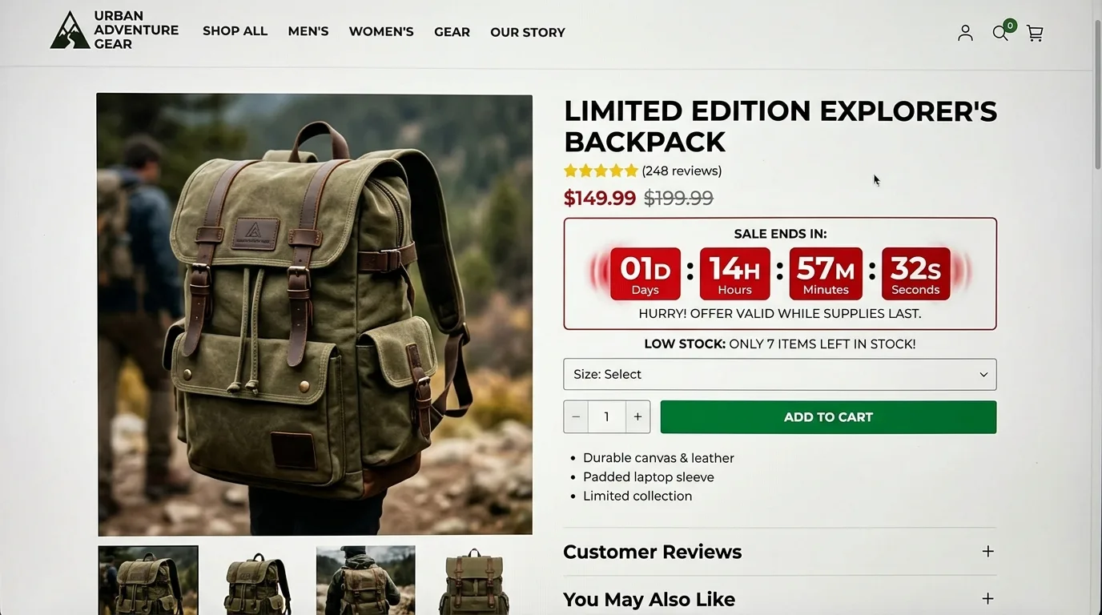Select the GEAR menu item
Viewport: 1102px width, 615px height.
[452, 32]
